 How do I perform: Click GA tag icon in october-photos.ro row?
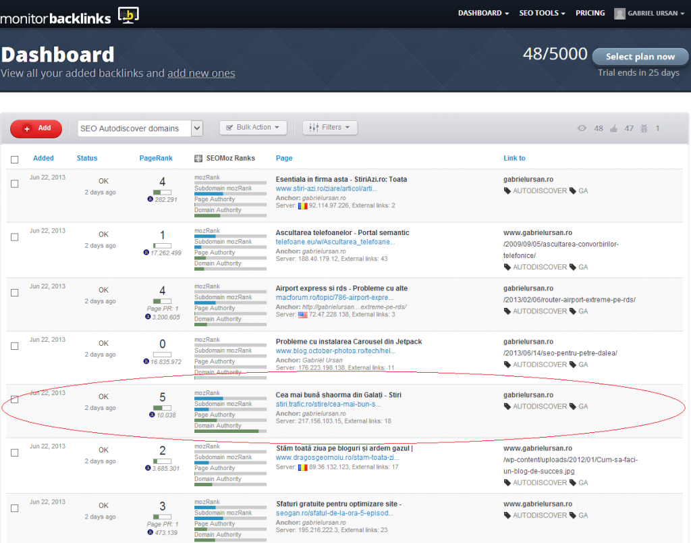point(573,365)
